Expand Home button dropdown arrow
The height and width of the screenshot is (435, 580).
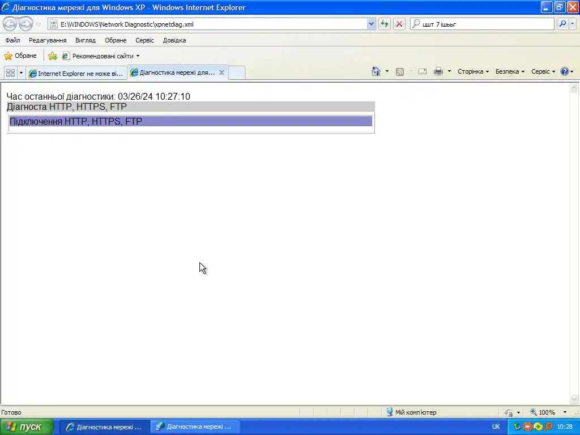pyautogui.click(x=387, y=71)
